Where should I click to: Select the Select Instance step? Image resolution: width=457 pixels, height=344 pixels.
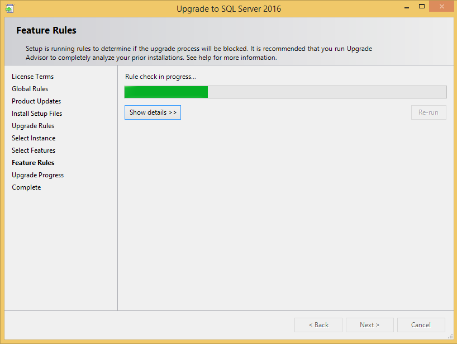tap(34, 138)
